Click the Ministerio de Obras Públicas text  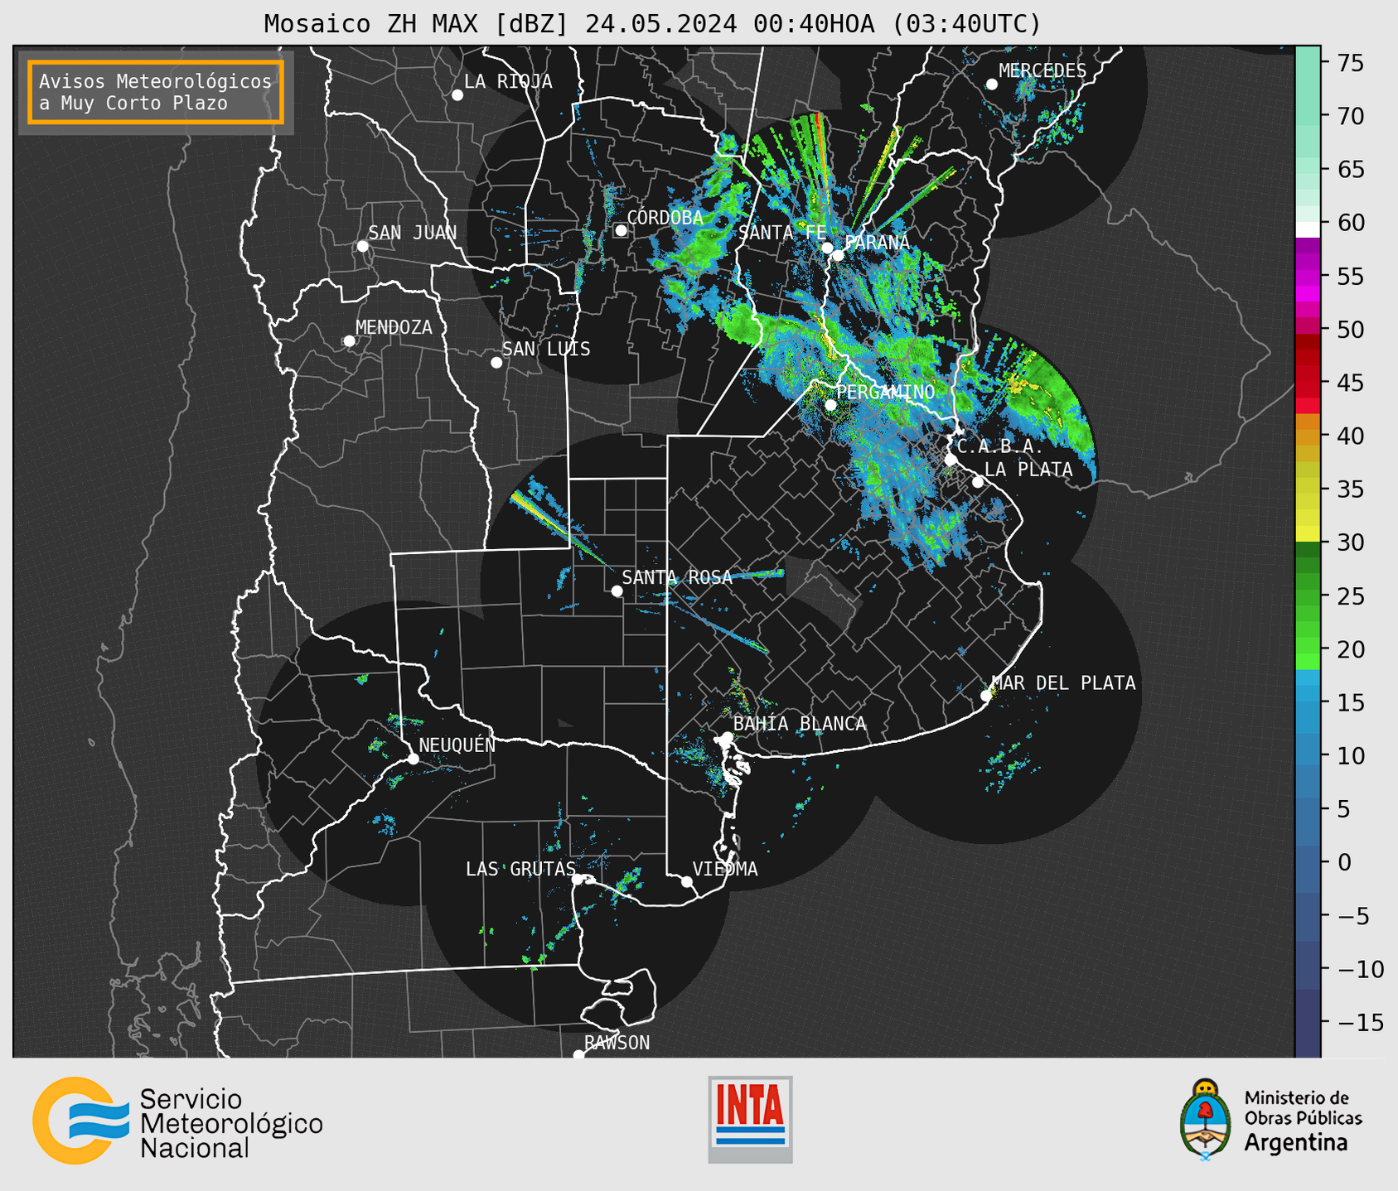1303,1108
